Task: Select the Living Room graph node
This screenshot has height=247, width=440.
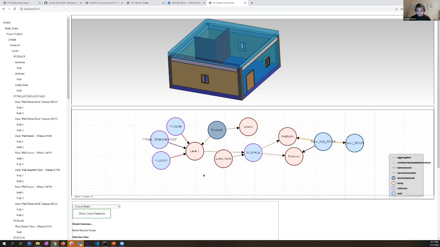Action: click(x=223, y=159)
